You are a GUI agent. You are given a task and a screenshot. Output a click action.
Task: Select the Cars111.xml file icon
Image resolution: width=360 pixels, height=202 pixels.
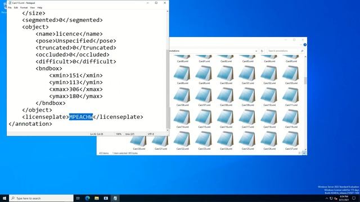pos(291,95)
